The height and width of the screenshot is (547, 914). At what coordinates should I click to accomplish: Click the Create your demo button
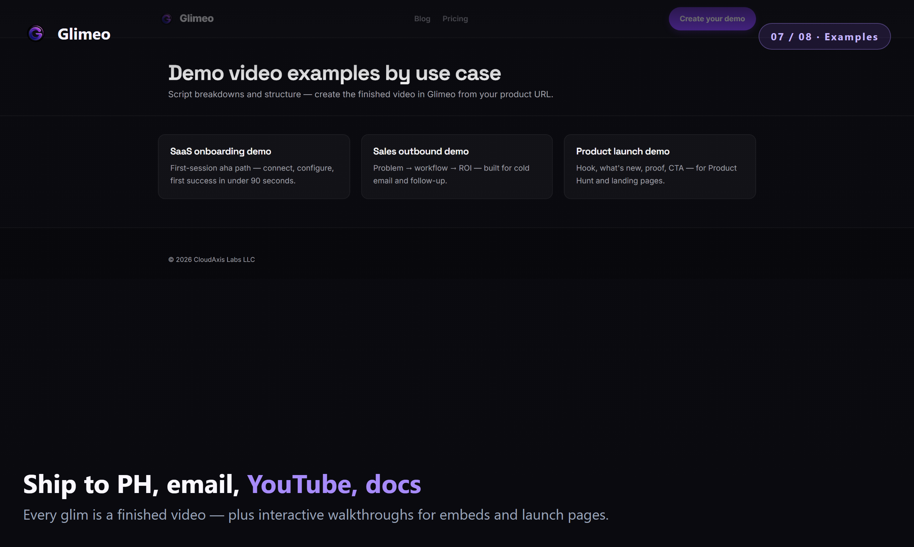pyautogui.click(x=712, y=19)
